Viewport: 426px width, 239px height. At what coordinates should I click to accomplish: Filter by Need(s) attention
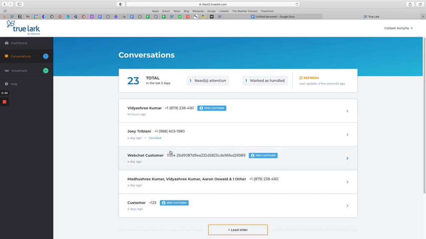208,81
